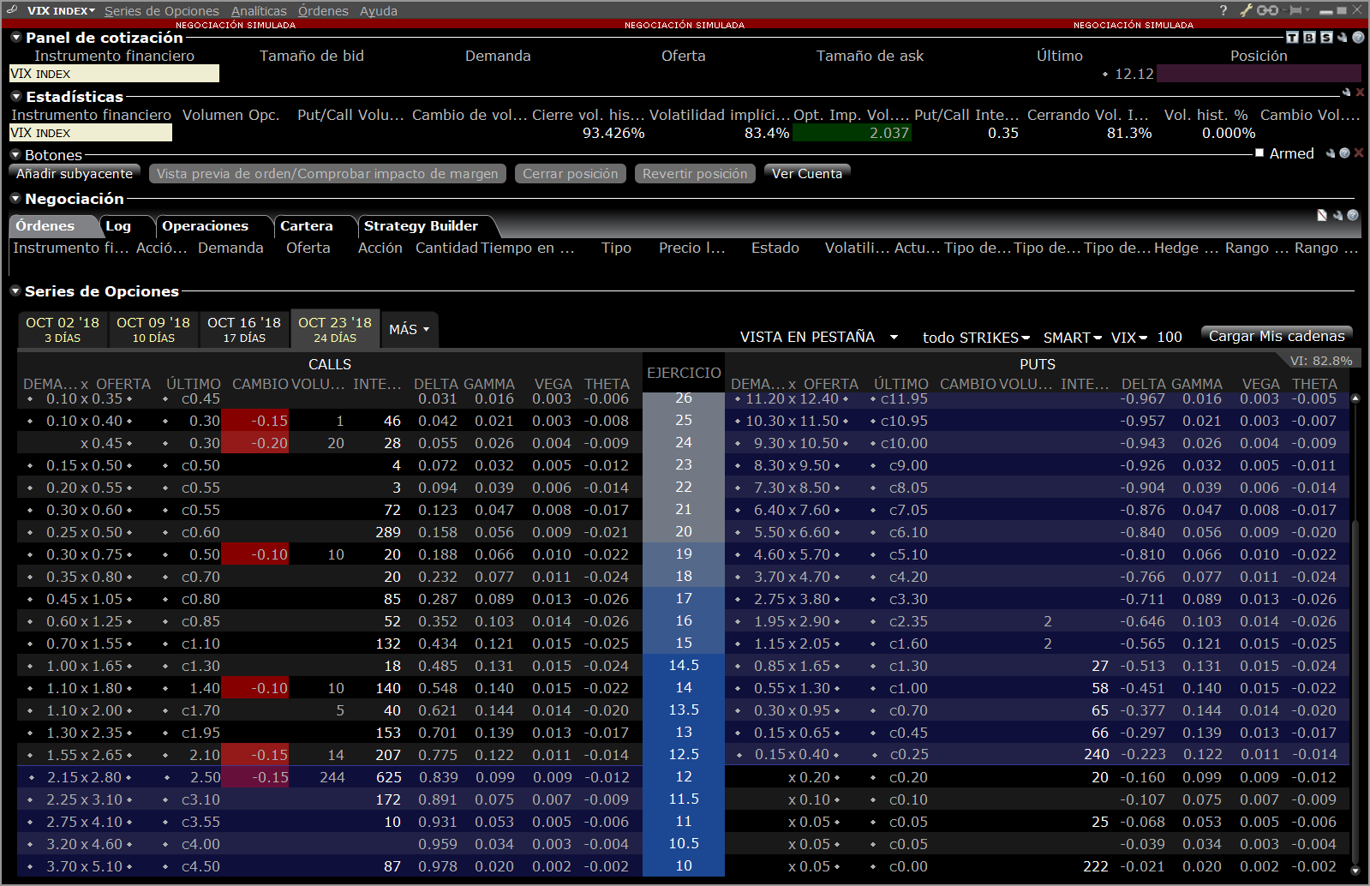
Task: Select the OCT 16 '18 expiration tab
Action: (244, 329)
